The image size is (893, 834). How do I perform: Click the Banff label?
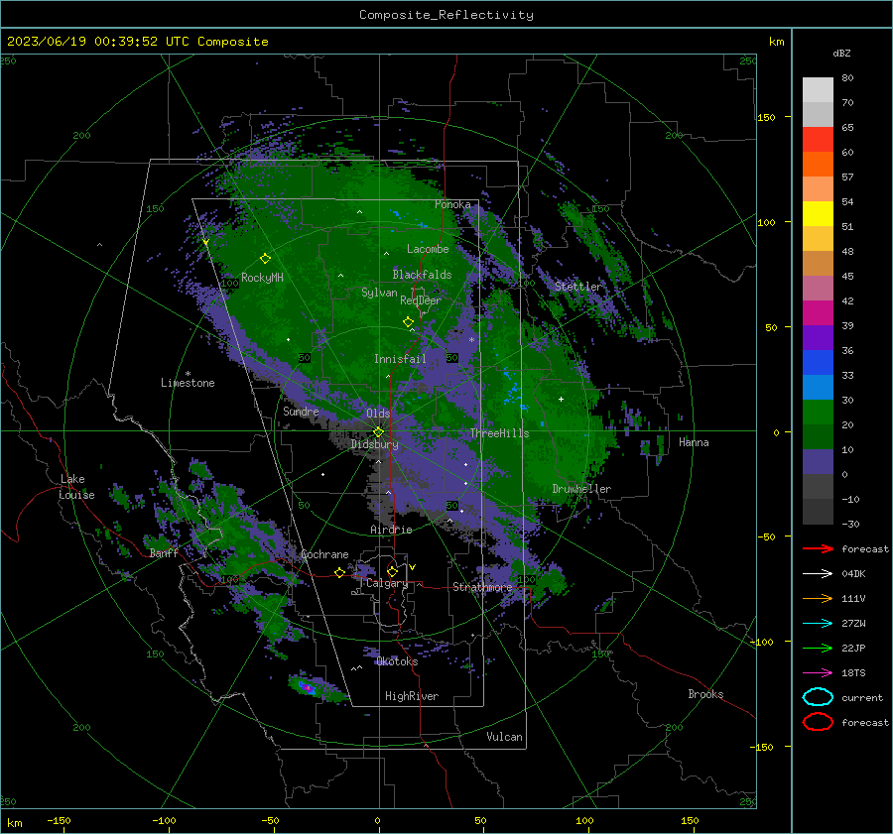pyautogui.click(x=164, y=553)
